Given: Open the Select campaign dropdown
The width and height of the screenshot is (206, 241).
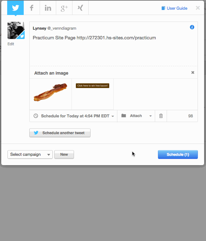Looking at the screenshot, I should (x=30, y=155).
